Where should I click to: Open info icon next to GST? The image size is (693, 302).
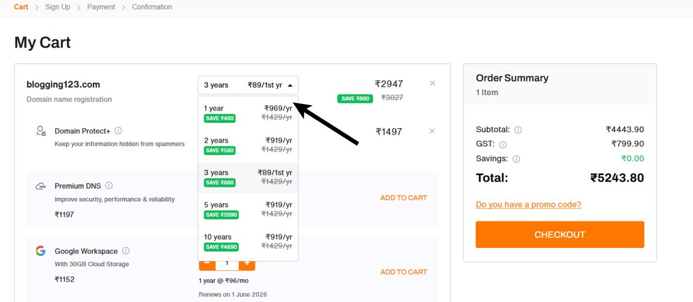pos(503,145)
